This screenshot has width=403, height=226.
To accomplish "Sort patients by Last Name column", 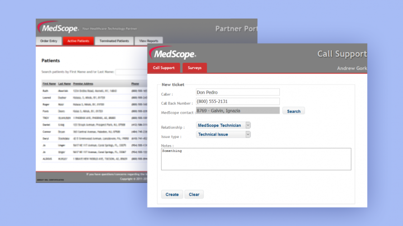I will 64,84.
